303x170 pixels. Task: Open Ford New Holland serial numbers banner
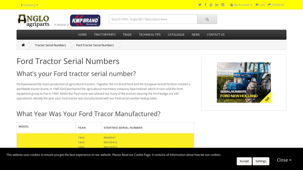pos(244,82)
